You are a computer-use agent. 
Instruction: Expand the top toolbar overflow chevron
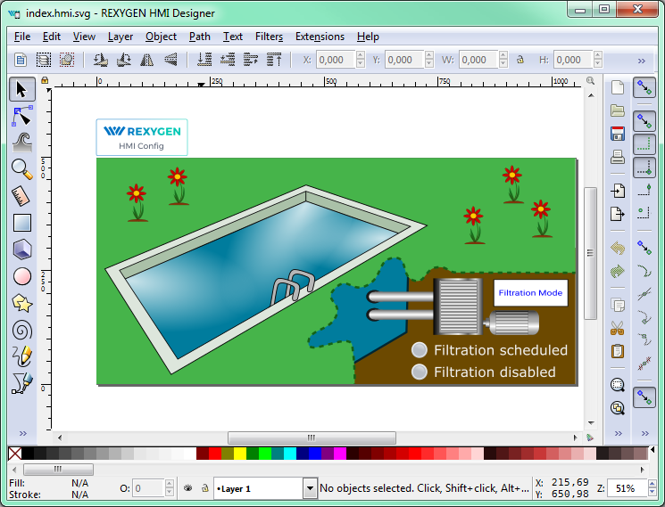(642, 61)
